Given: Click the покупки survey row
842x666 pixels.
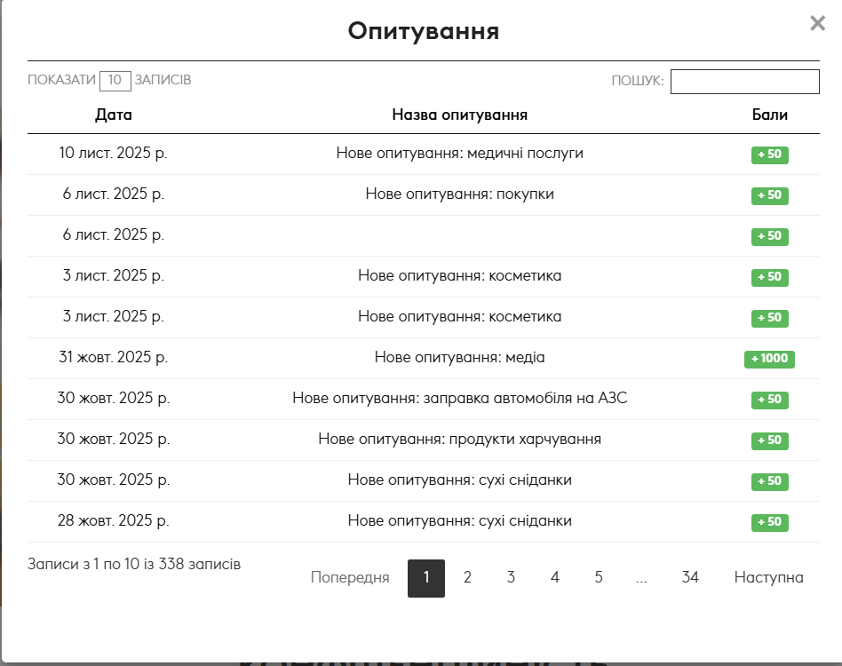Looking at the screenshot, I should coord(459,194).
